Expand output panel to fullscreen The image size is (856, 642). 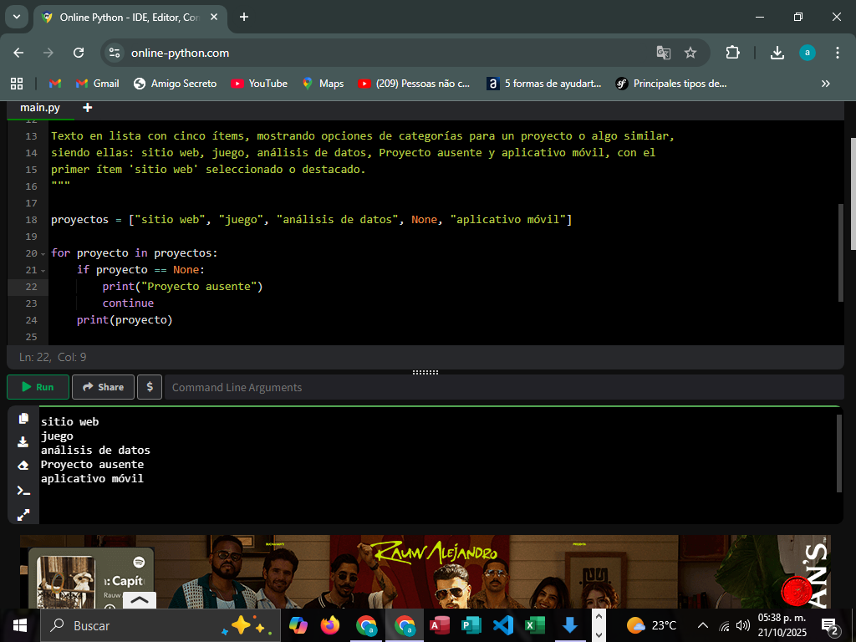click(23, 514)
